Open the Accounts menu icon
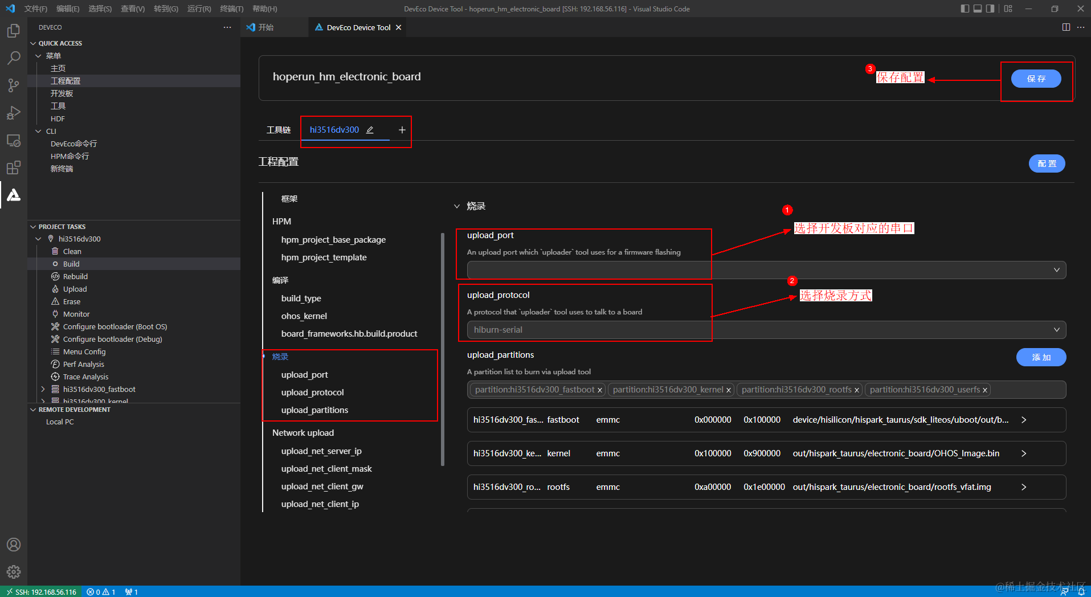This screenshot has width=1091, height=597. [14, 545]
